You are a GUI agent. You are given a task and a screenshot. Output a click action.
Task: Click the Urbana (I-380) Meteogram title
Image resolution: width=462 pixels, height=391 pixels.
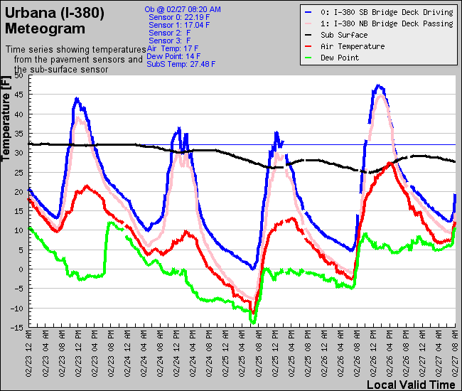point(55,21)
